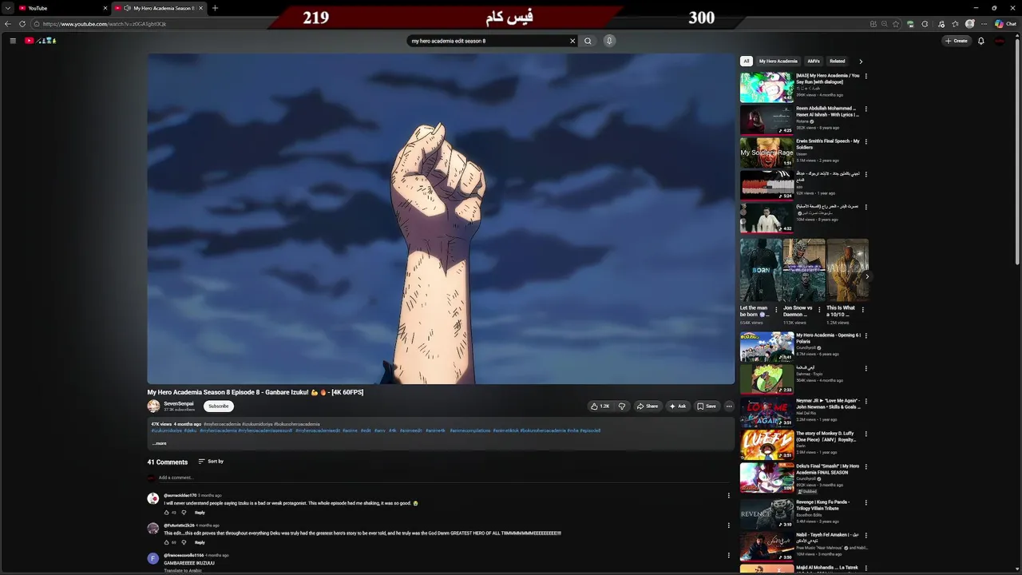Open options for the You Say Run video

click(x=866, y=76)
